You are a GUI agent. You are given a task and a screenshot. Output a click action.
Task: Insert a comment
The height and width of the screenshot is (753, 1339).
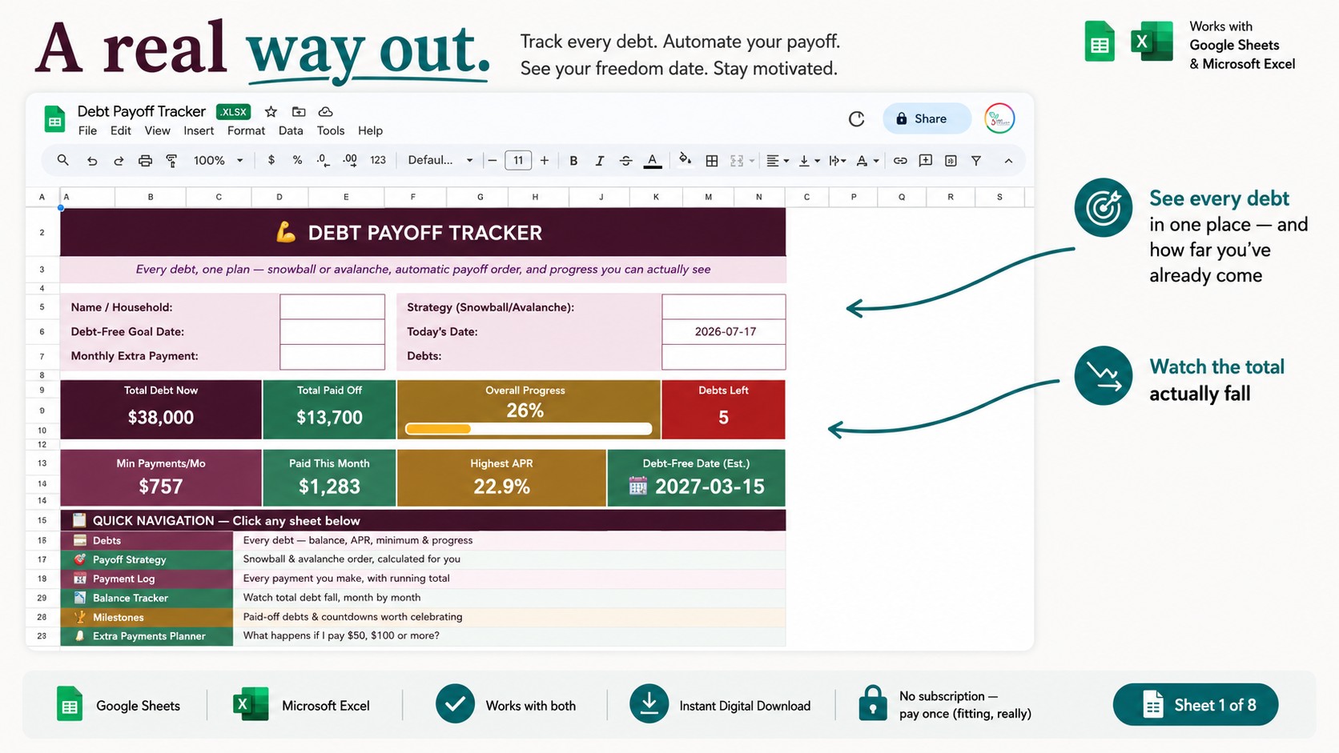pos(926,161)
